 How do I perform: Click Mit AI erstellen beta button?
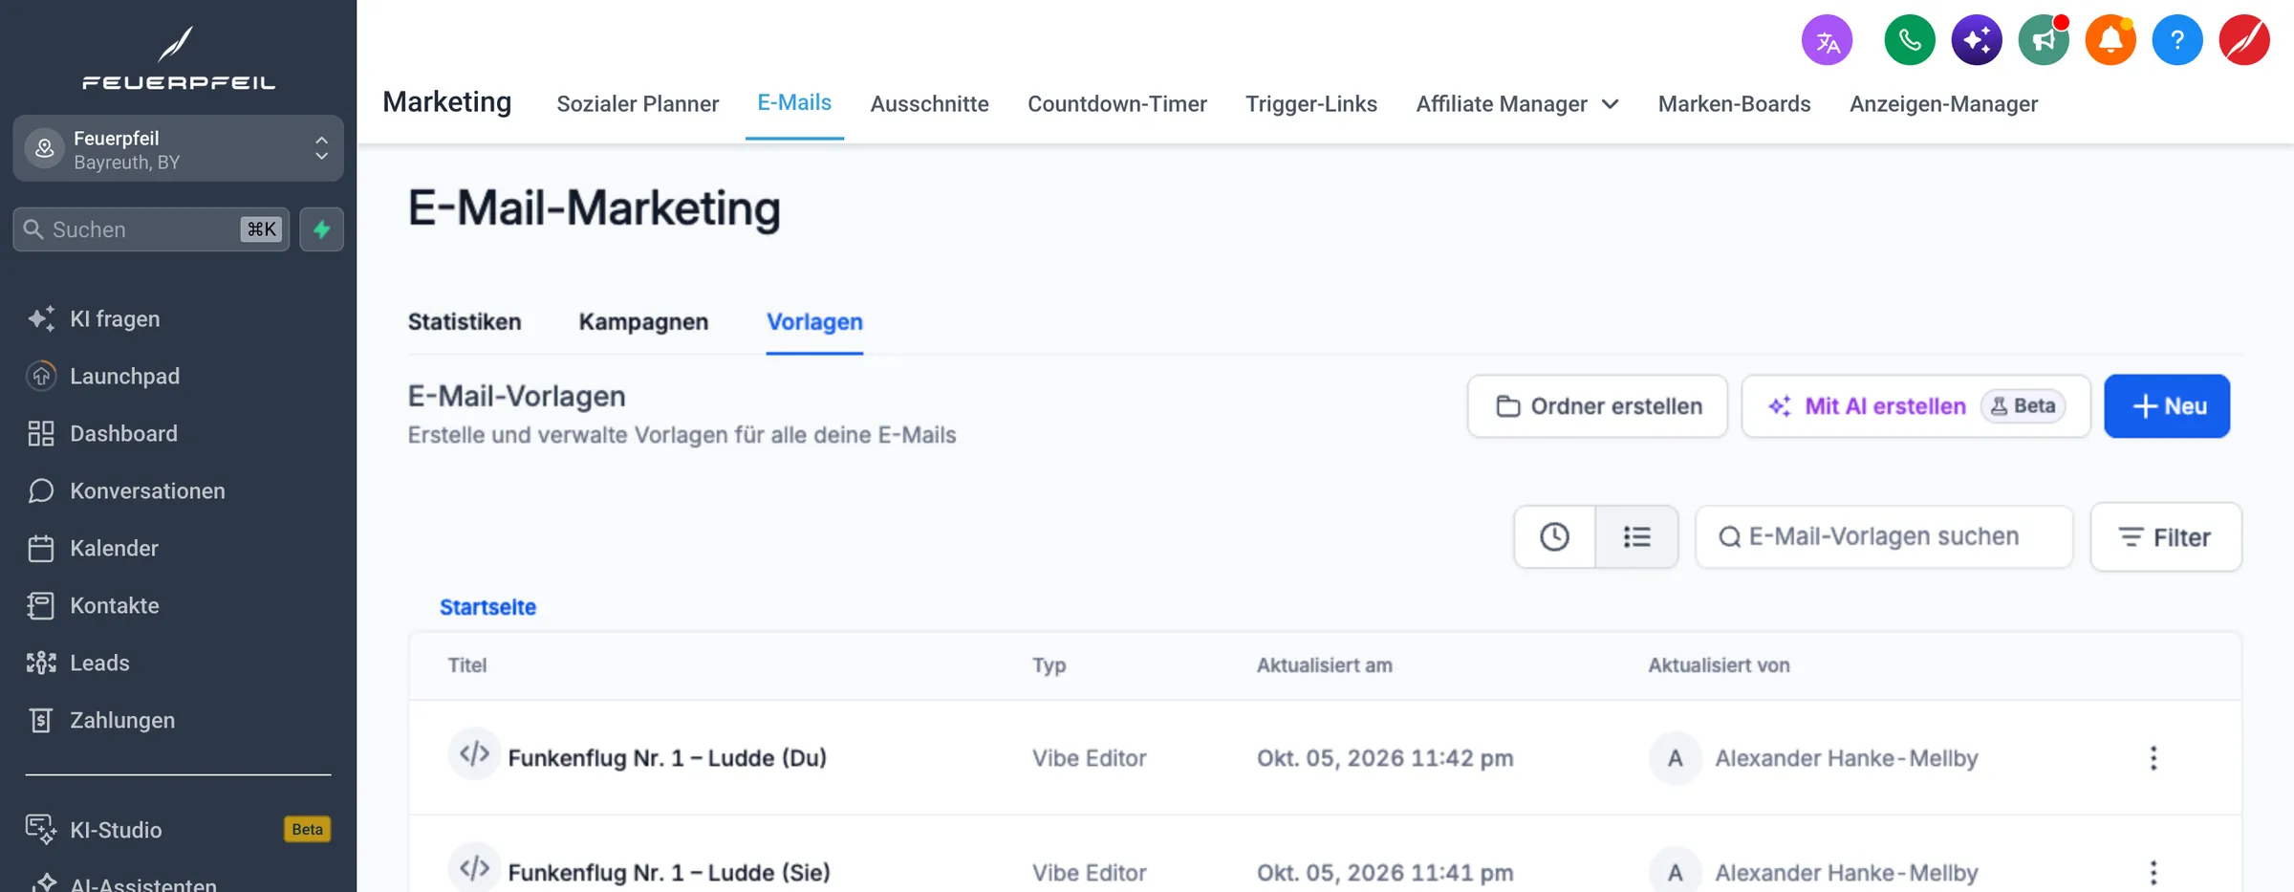tap(1915, 406)
